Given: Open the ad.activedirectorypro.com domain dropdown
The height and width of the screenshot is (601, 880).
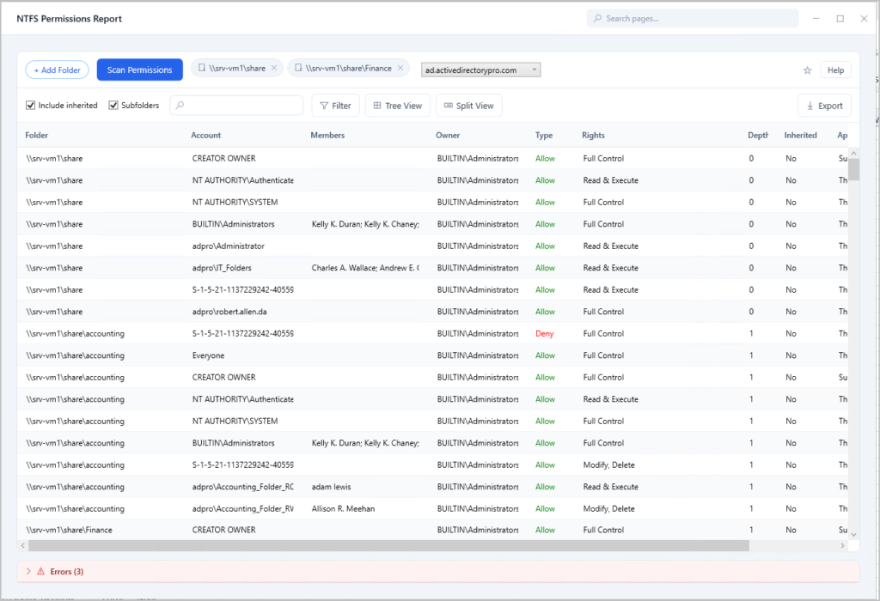Looking at the screenshot, I should [x=481, y=70].
